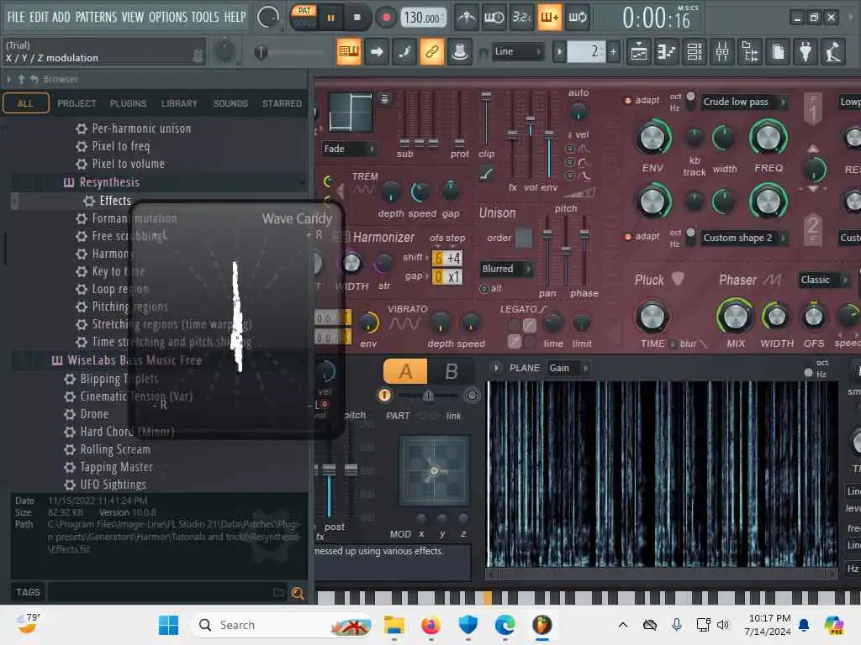Click the TAGS button
Image resolution: width=861 pixels, height=645 pixels.
28,592
